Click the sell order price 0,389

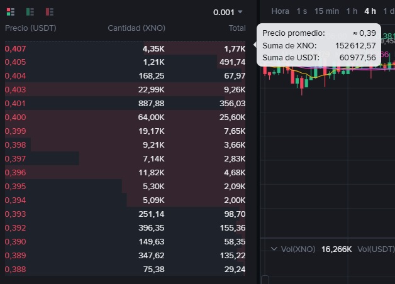pos(15,256)
